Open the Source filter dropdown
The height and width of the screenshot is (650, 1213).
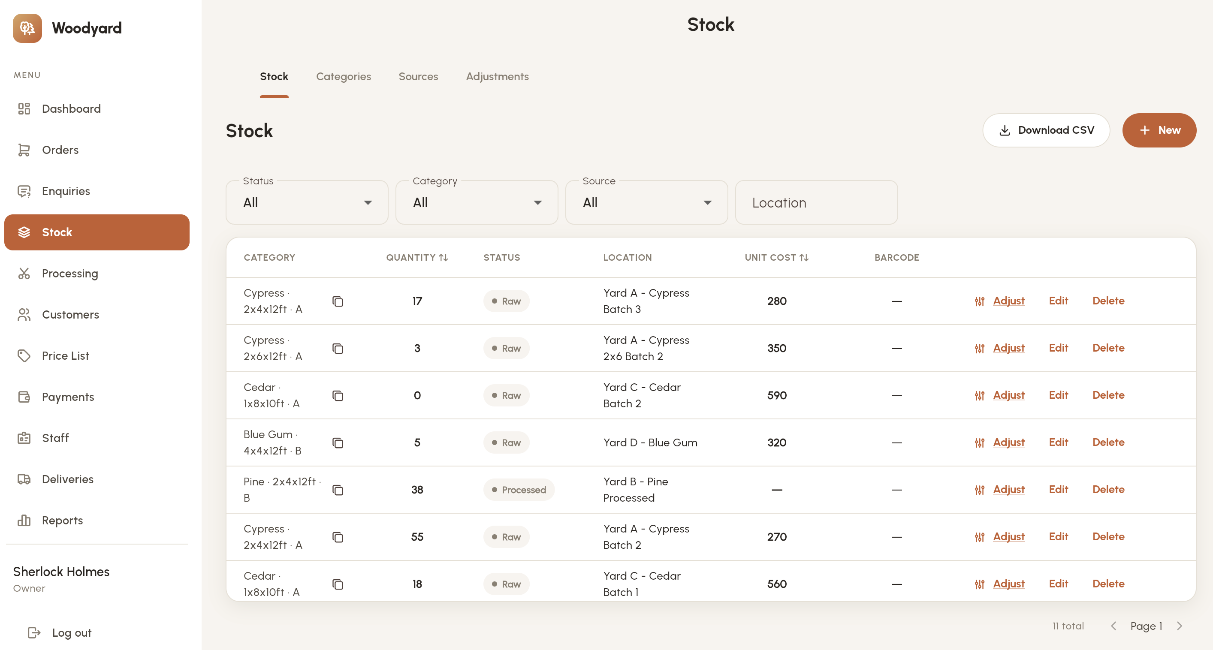[x=646, y=202]
